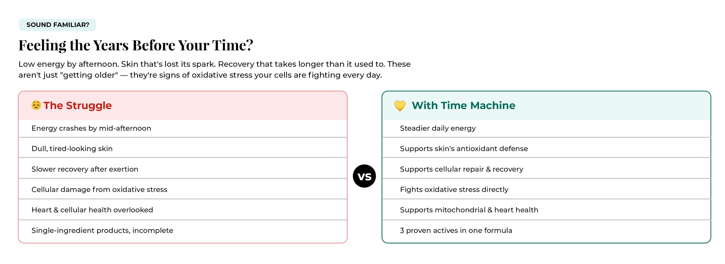Click the frustrated face emoji icon
This screenshot has width=725, height=264.
36,105
